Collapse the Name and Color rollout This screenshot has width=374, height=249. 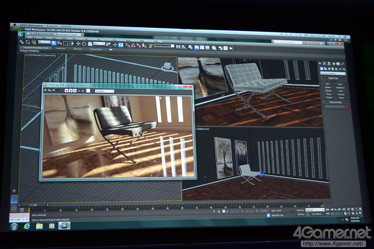[x=335, y=102]
